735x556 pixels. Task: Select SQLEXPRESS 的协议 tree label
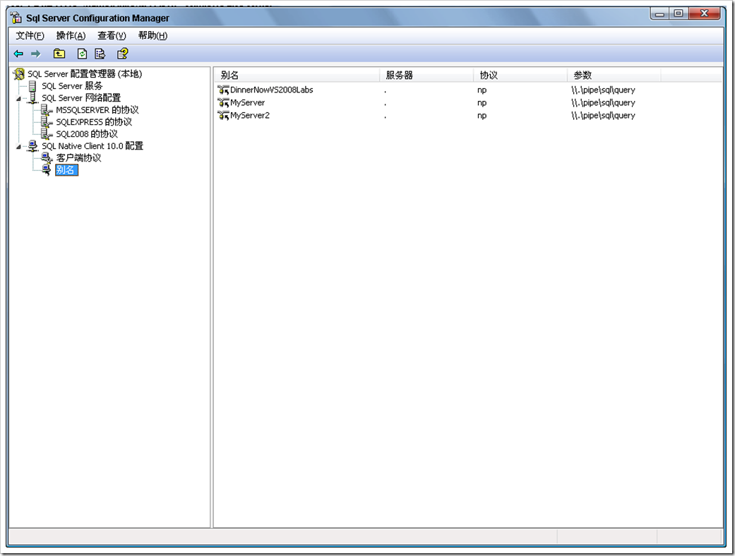click(x=94, y=122)
